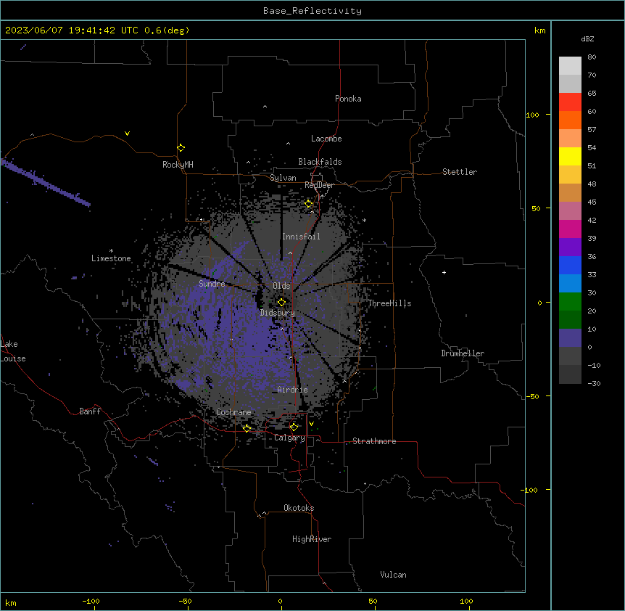
Task: Select the HighRiver label
Action: [312, 539]
